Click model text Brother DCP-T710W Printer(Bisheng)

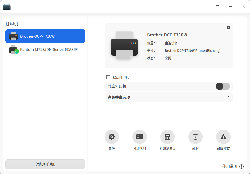coord(193,51)
